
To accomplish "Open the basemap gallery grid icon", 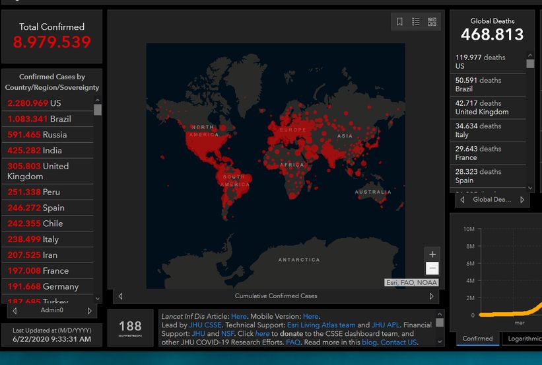I will click(x=432, y=22).
